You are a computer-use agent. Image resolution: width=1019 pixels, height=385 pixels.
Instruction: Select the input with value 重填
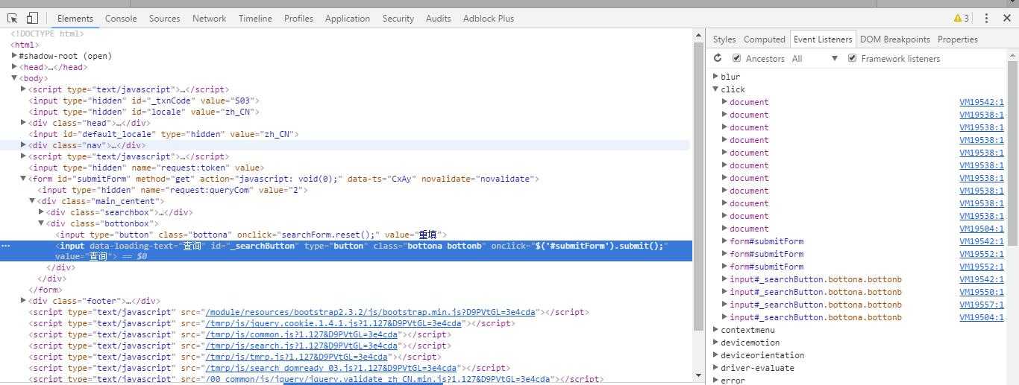coord(251,235)
